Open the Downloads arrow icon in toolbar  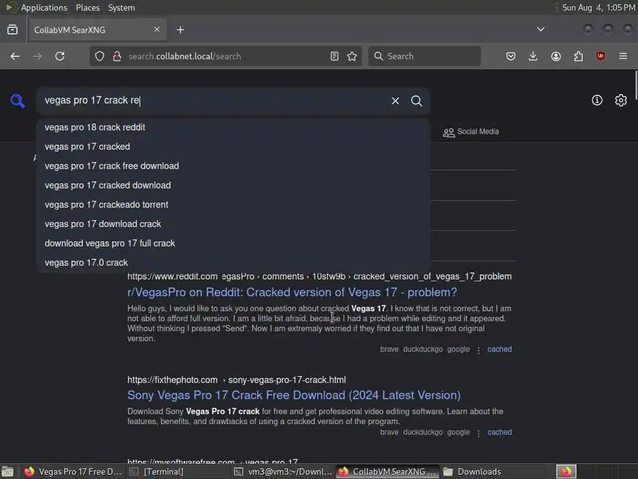533,56
